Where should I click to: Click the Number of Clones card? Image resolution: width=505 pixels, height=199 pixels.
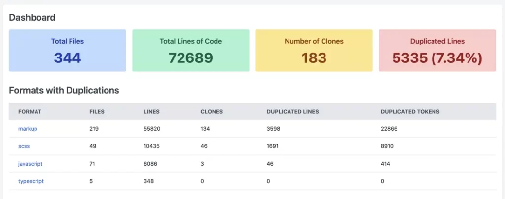tap(314, 51)
